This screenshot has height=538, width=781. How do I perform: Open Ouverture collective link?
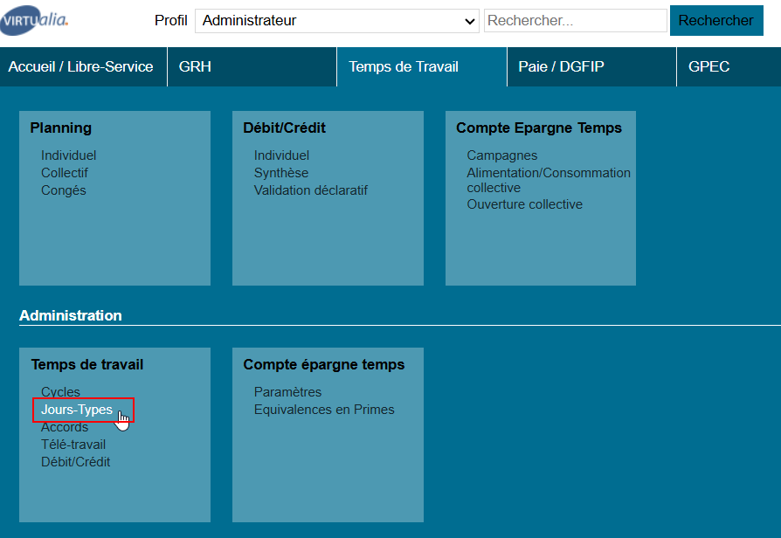point(524,204)
